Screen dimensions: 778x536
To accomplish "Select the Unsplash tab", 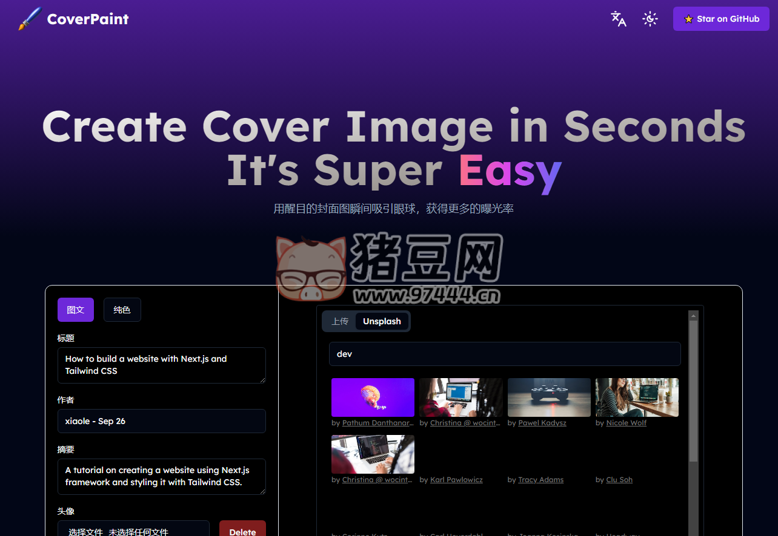I will [382, 321].
